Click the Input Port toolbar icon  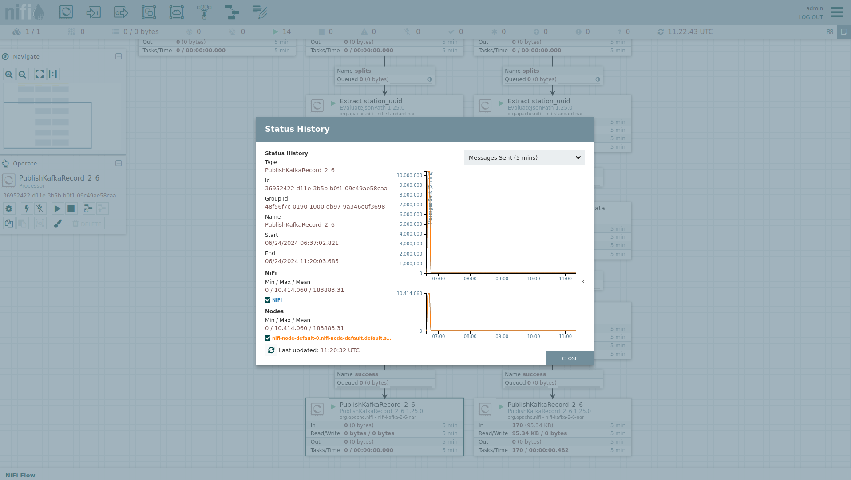click(93, 12)
